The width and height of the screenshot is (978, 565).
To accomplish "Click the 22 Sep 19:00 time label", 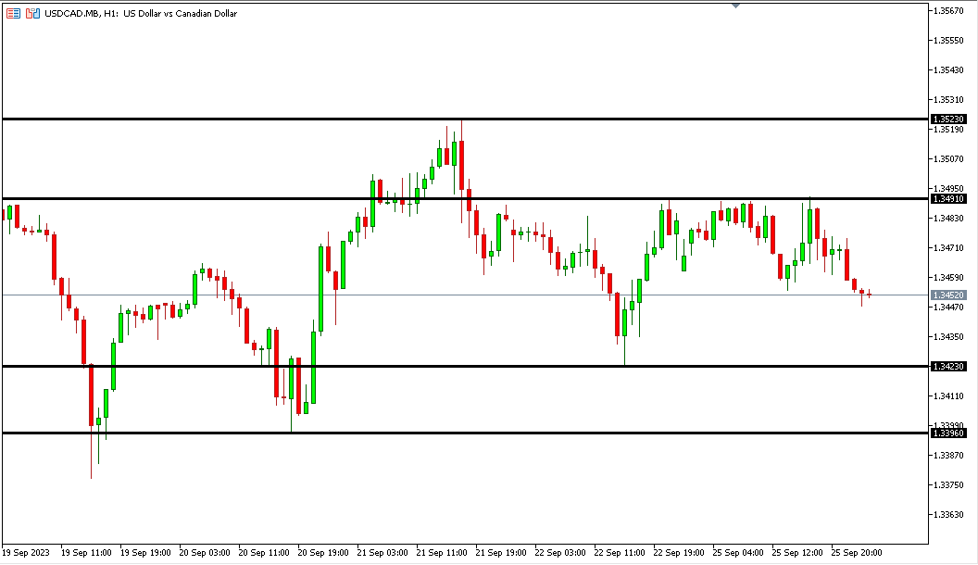I will point(679,553).
